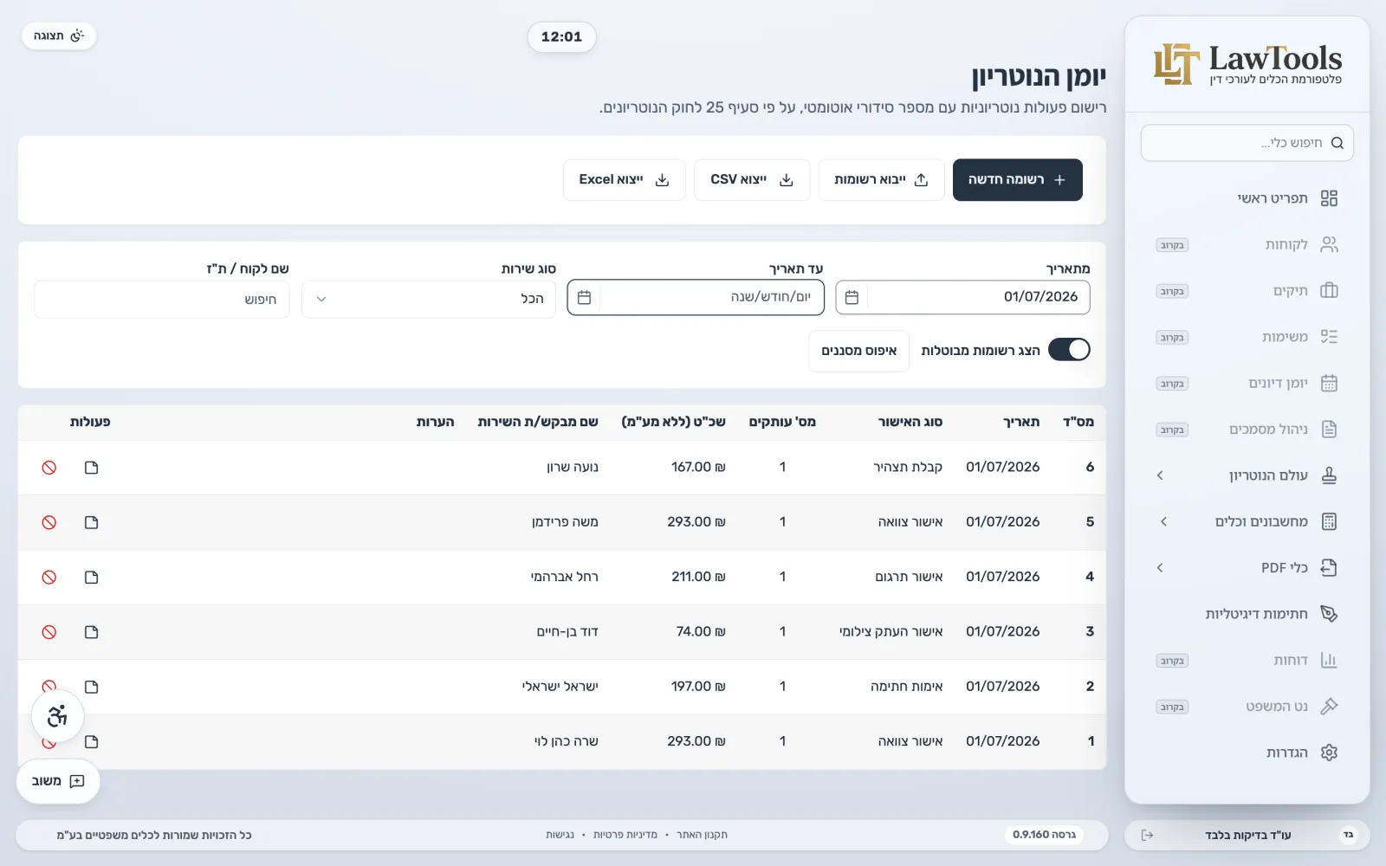The image size is (1386, 866).
Task: Click קבלת תצהיר cell in row 6
Action: (x=908, y=467)
